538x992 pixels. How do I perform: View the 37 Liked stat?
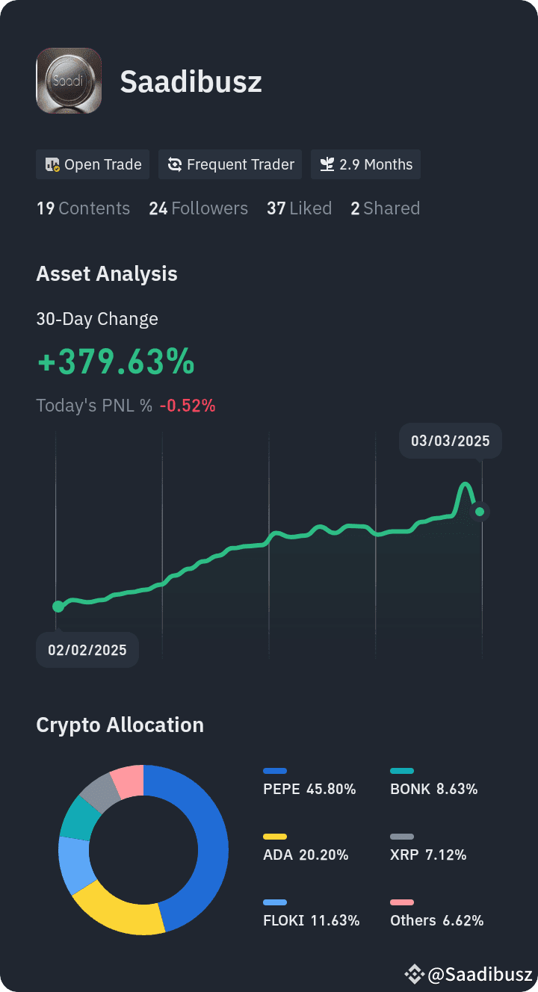[299, 208]
